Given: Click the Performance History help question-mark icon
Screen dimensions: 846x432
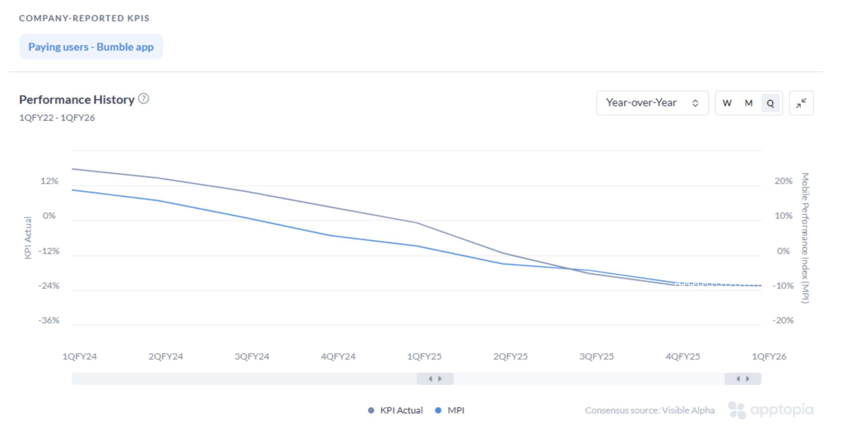Looking at the screenshot, I should tap(143, 99).
